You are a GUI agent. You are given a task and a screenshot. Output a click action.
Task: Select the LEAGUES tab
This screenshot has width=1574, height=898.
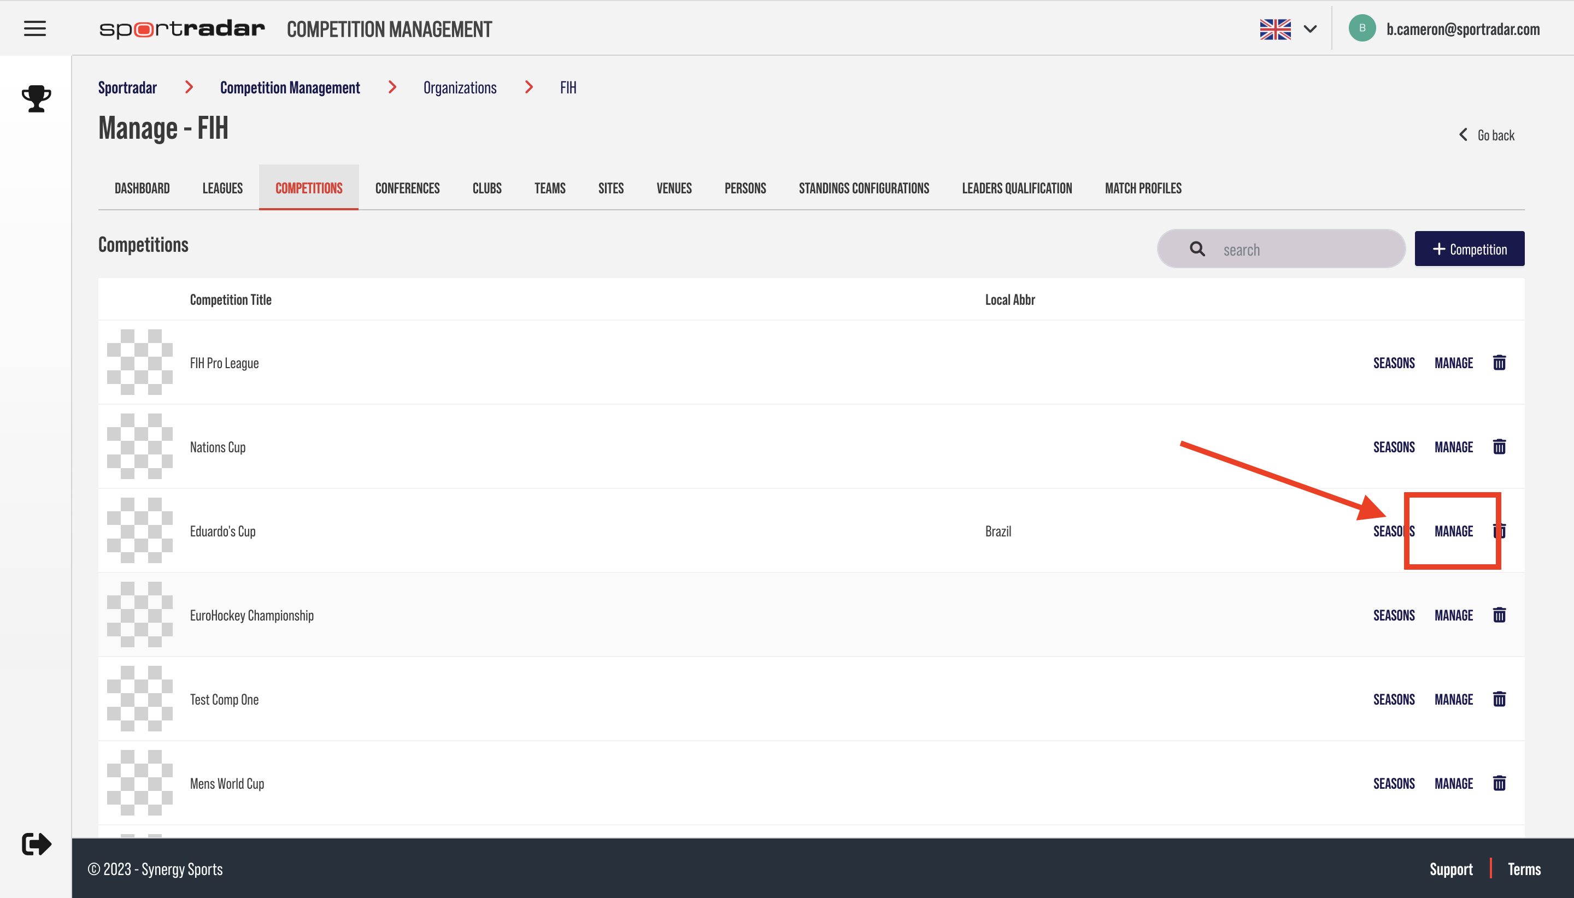(x=222, y=187)
